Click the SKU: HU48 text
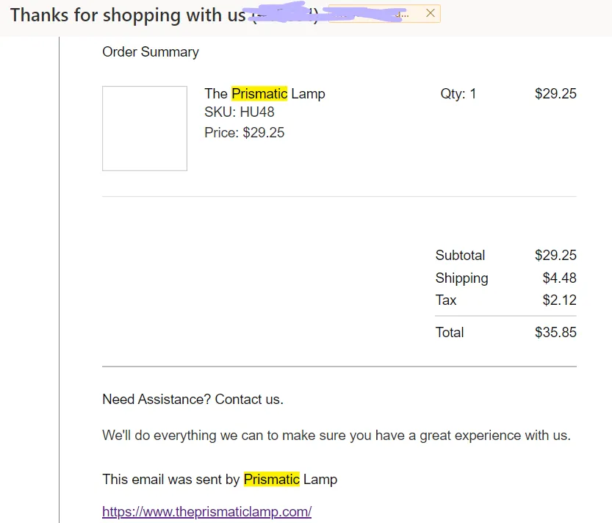This screenshot has height=523, width=612. click(240, 112)
